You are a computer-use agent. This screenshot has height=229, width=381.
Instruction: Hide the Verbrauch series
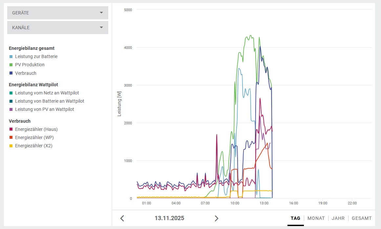(x=26, y=73)
